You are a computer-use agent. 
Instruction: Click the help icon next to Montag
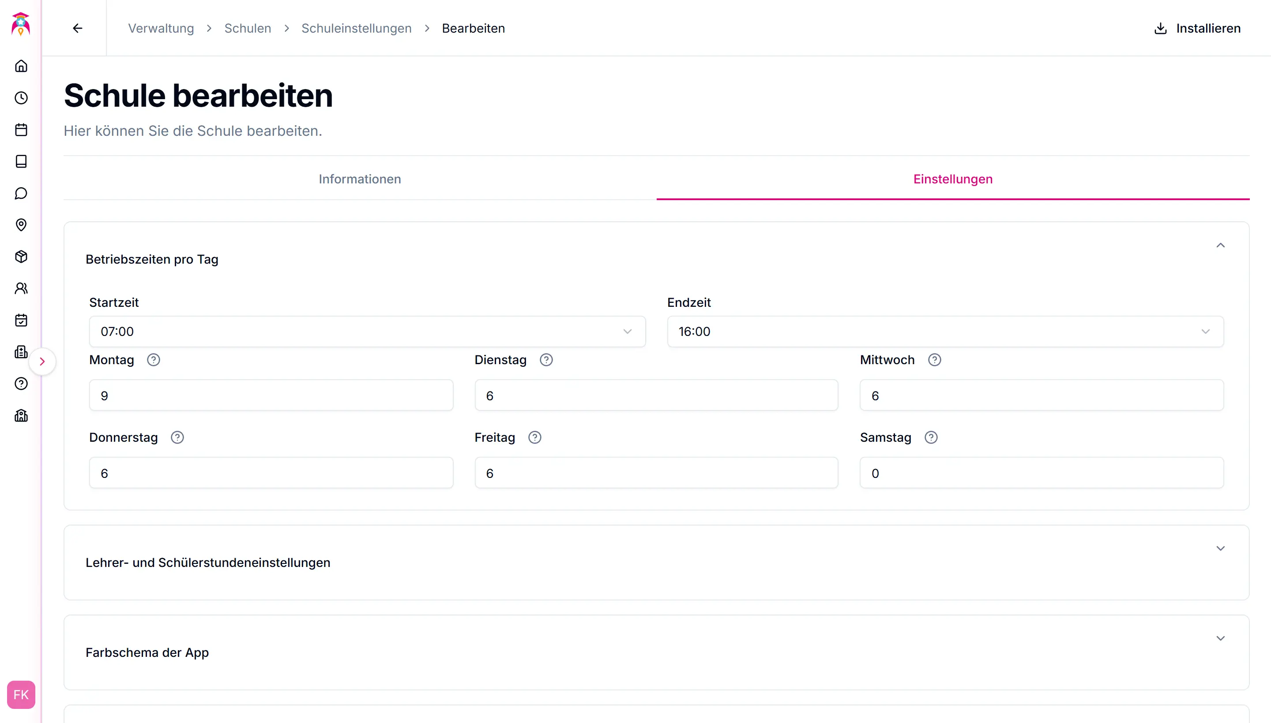154,360
